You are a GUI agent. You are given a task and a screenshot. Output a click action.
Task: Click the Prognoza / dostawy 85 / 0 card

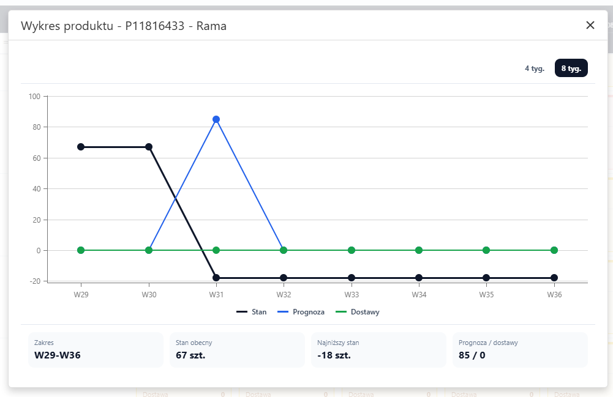[x=520, y=350]
